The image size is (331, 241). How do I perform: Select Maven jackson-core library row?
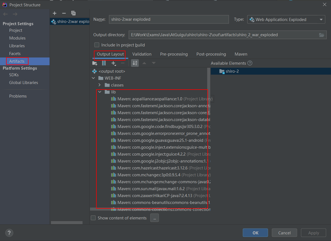[x=160, y=113]
